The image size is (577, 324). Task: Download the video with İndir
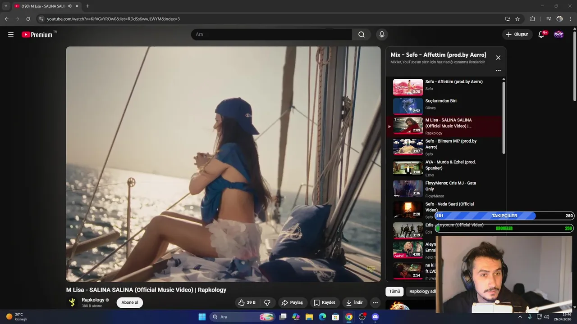click(354, 302)
